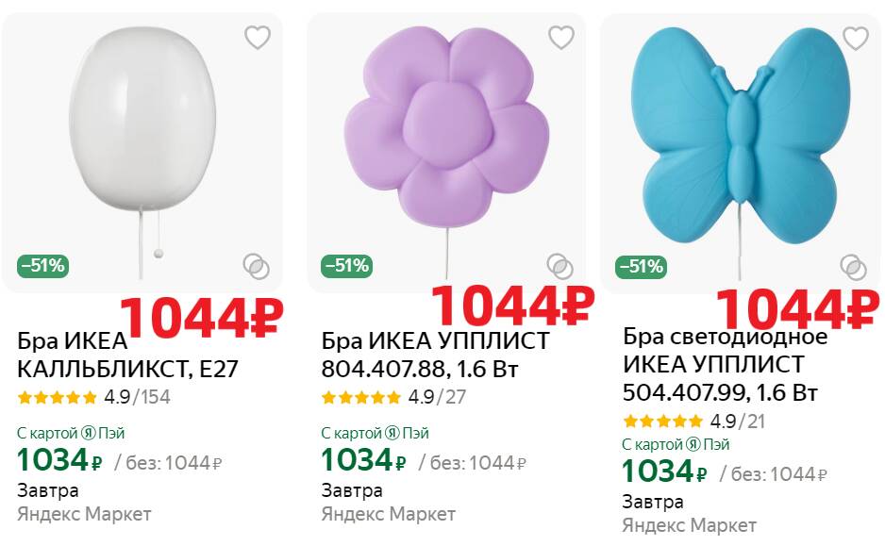Click −51% badge on butterfly lamp
This screenshot has width=885, height=546.
tap(641, 267)
